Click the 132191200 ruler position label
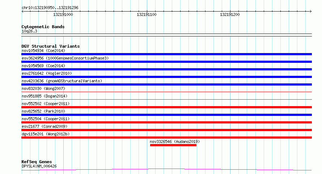Image resolution: width=322 pixels, height=174 pixels. point(230,14)
